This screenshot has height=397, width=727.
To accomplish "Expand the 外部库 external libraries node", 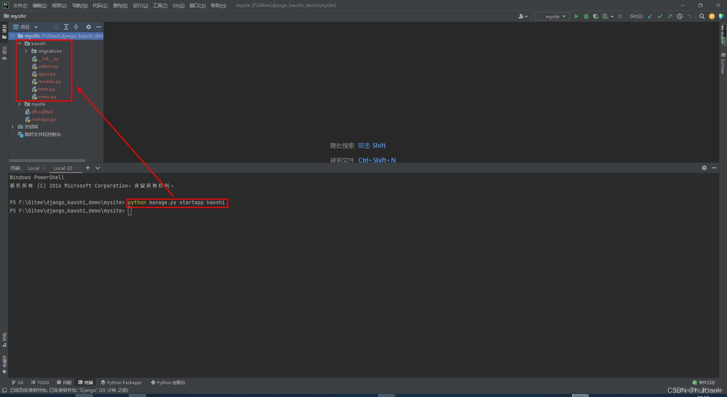I will pos(12,127).
